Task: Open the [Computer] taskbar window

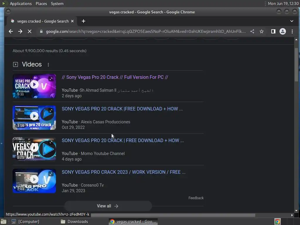Action: (x=26, y=221)
